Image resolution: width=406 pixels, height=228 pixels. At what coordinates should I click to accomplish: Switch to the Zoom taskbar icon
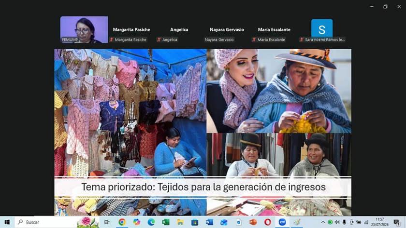282,222
